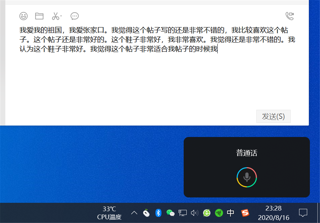
Task: Open the green browser tray icon
Action: 206,213
